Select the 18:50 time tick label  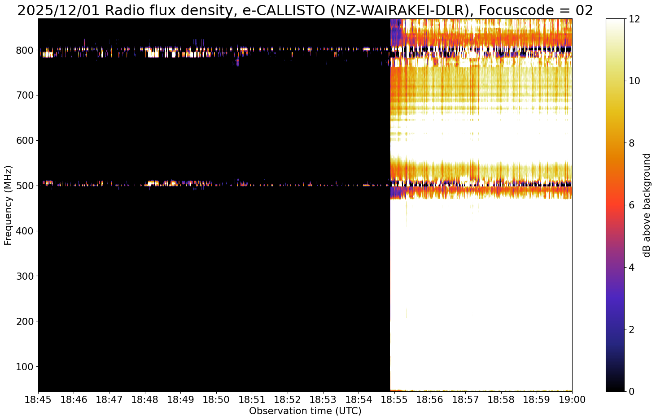[x=216, y=399]
